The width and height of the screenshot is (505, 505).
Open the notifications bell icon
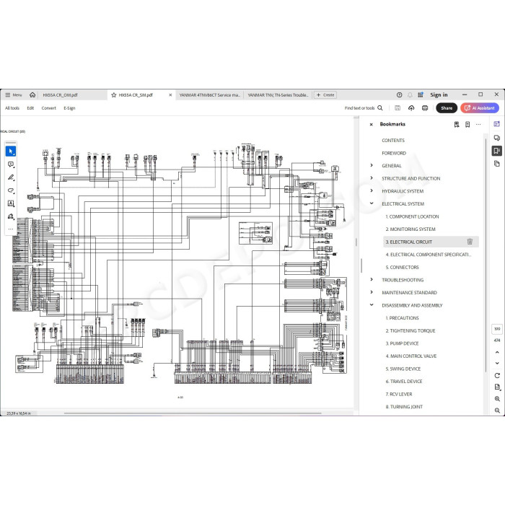pos(410,95)
